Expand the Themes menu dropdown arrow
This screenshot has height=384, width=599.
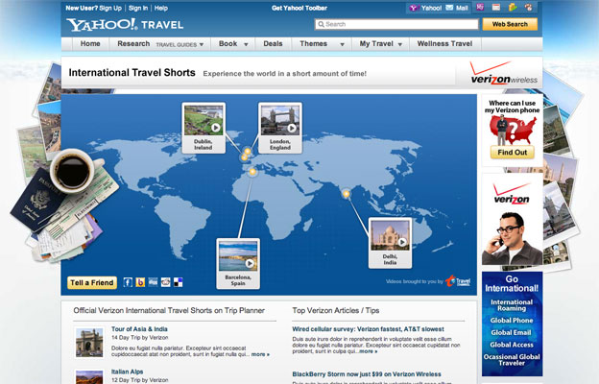(x=343, y=45)
